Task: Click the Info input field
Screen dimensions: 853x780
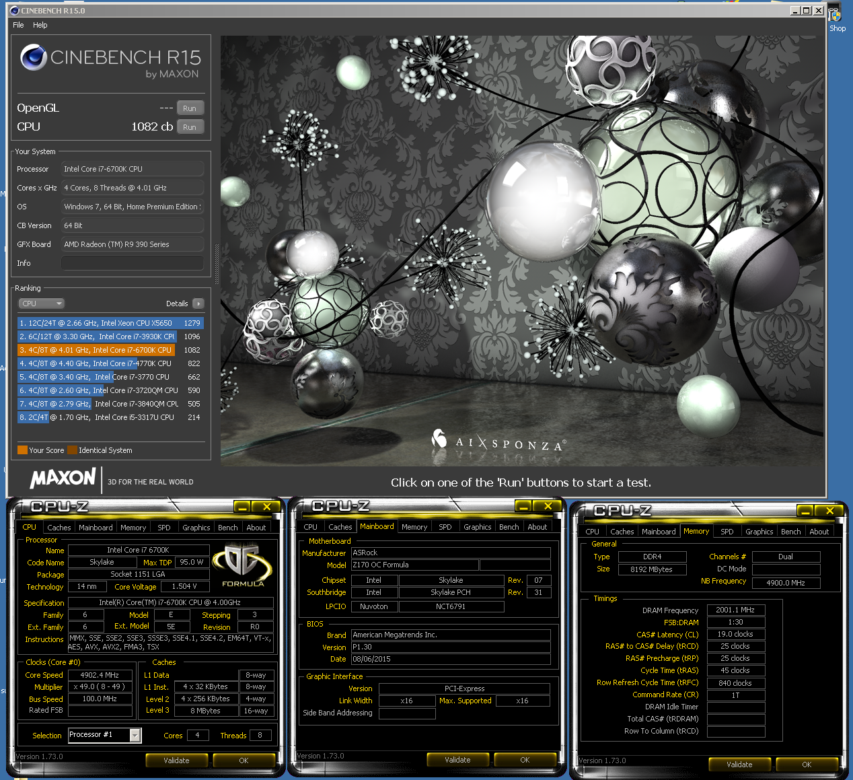Action: point(133,263)
